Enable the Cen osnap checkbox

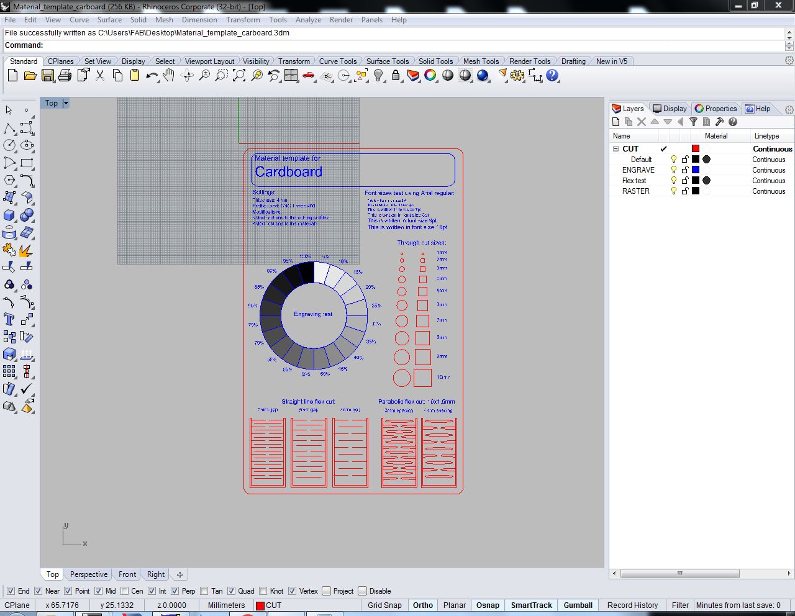125,591
